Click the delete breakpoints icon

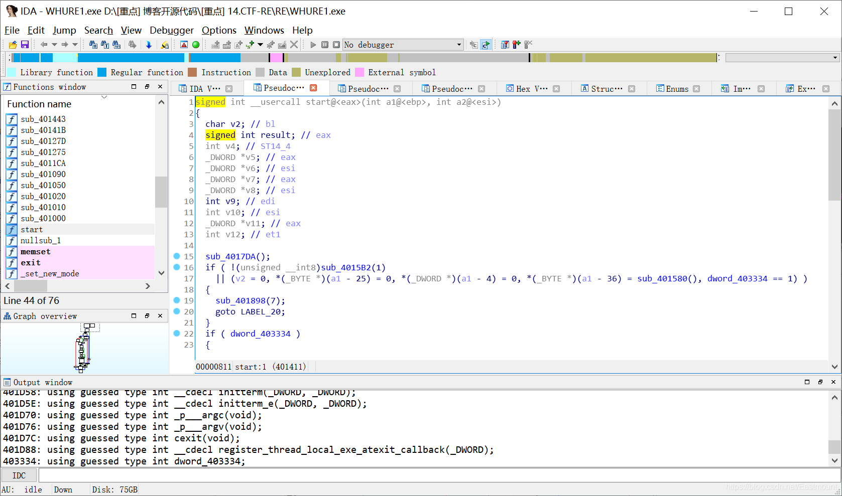tap(528, 45)
